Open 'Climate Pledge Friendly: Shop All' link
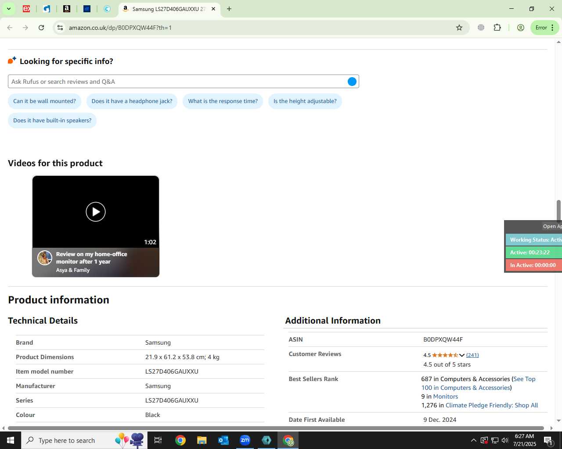 click(x=492, y=405)
